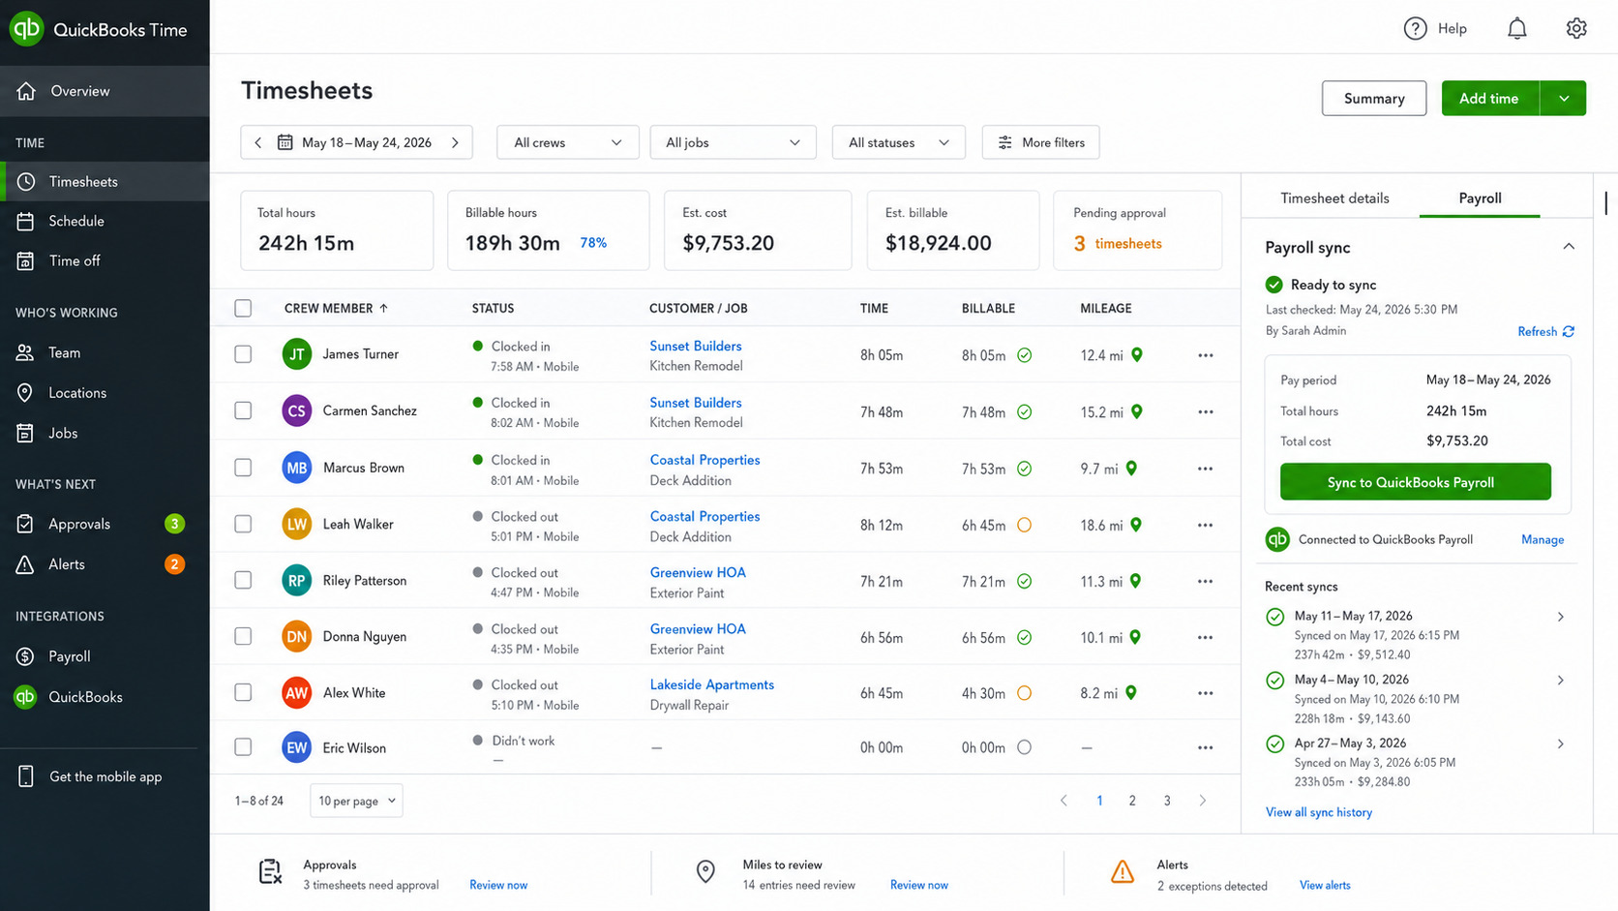Expand the May 4–May 10 sync entry
Image resolution: width=1618 pixels, height=911 pixels.
tap(1560, 681)
